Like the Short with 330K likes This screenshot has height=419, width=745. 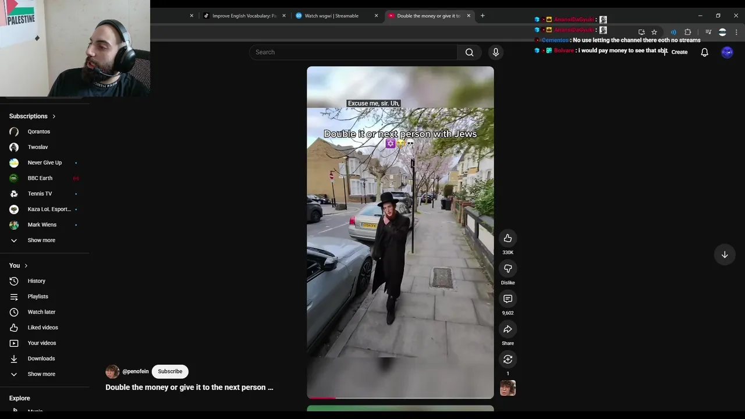point(508,238)
